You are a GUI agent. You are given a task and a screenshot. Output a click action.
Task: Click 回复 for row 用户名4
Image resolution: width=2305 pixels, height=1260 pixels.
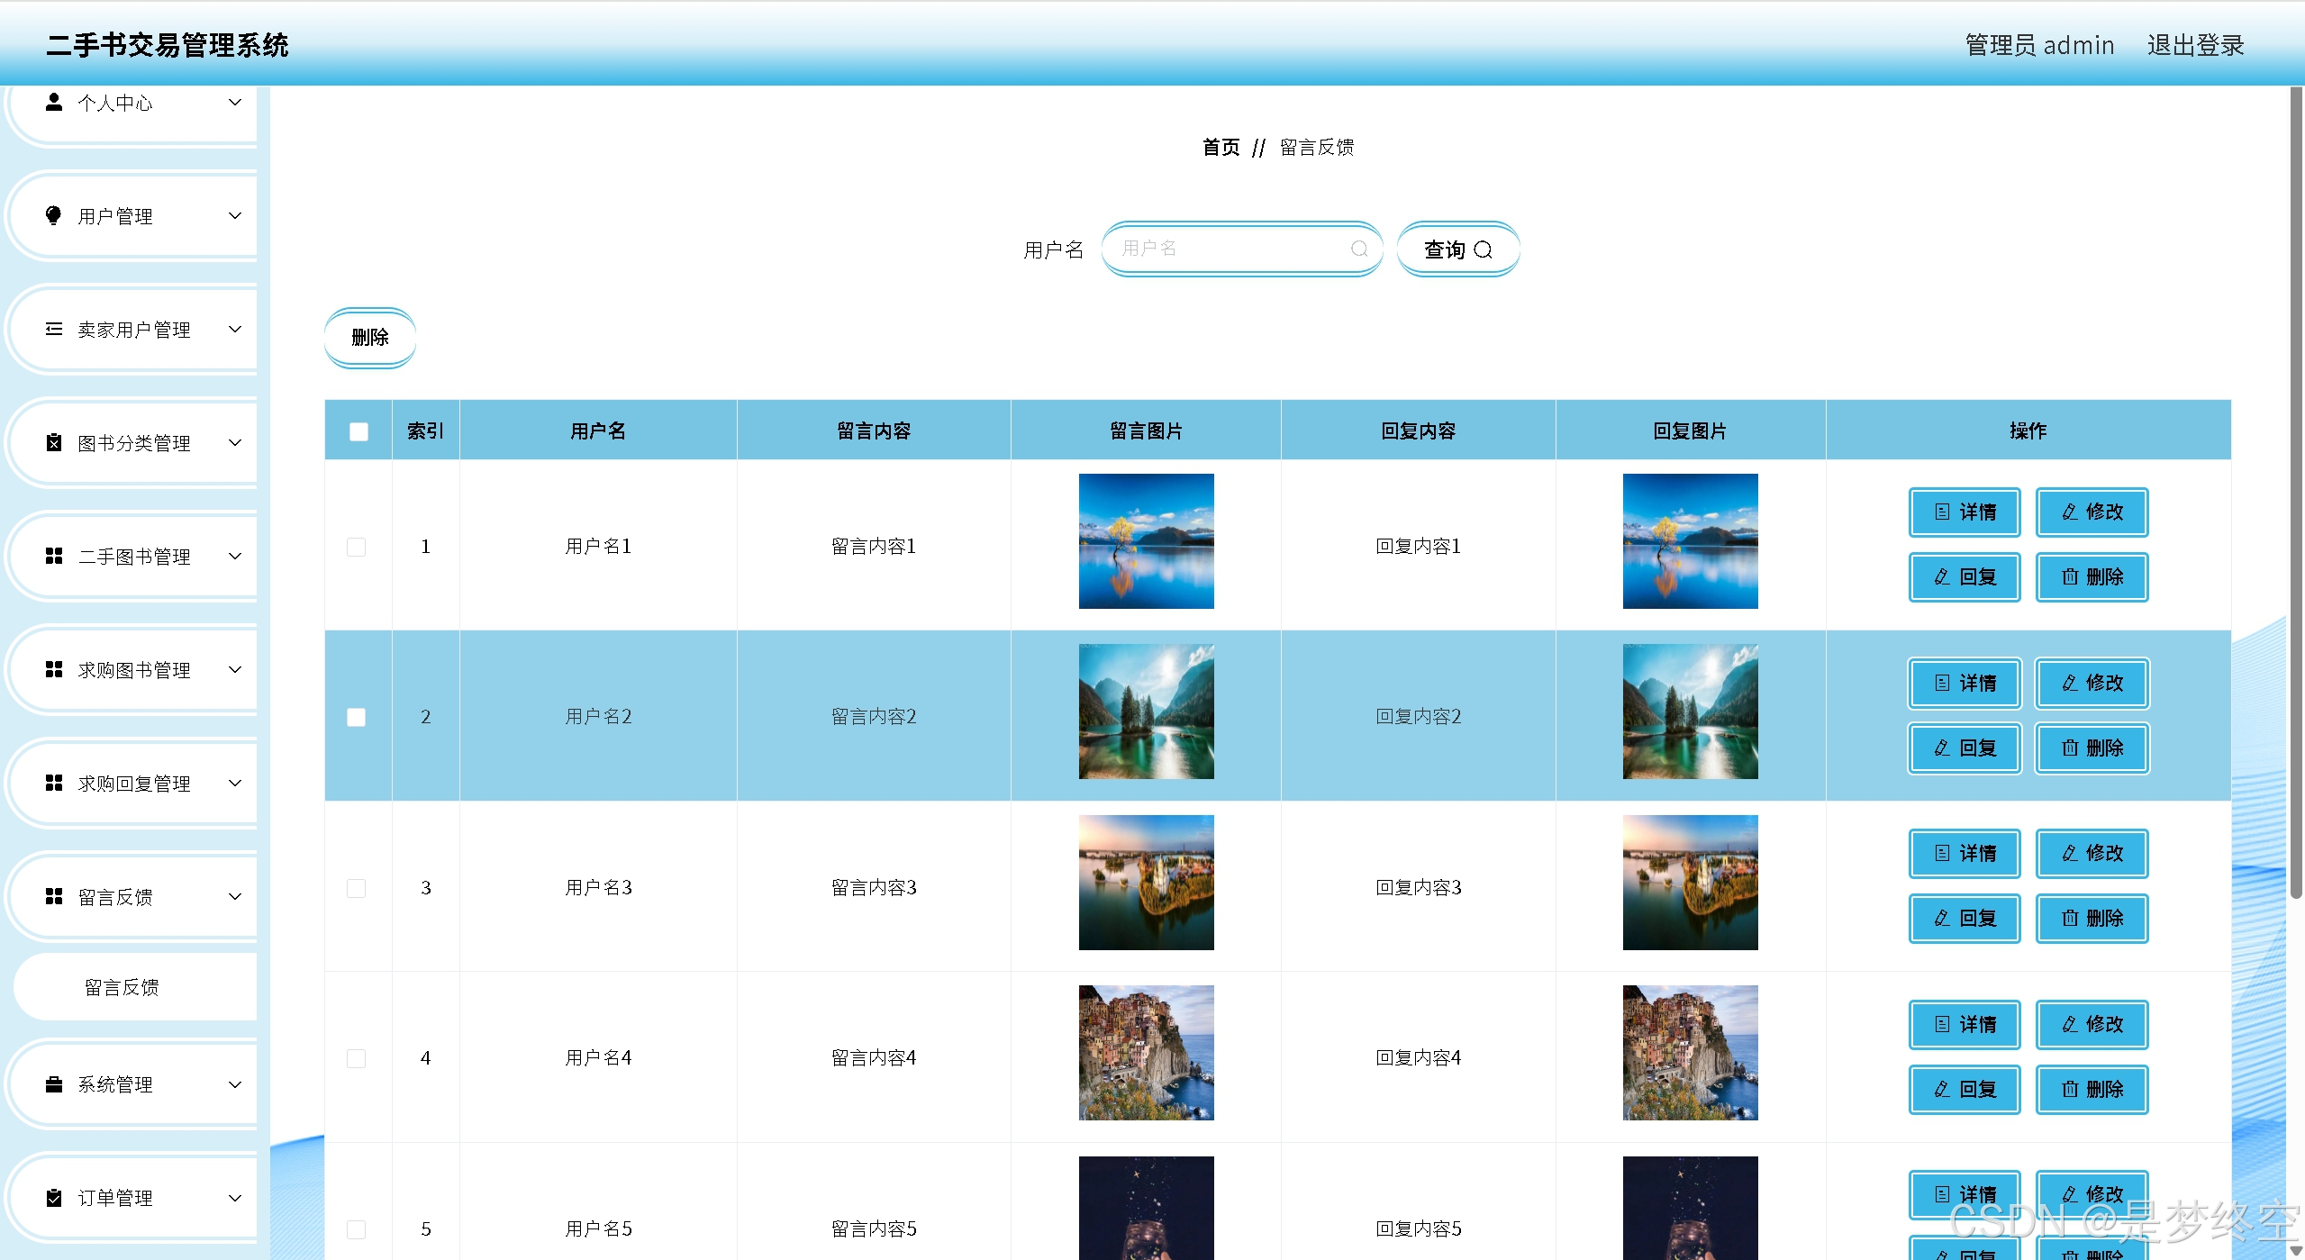[1965, 1089]
